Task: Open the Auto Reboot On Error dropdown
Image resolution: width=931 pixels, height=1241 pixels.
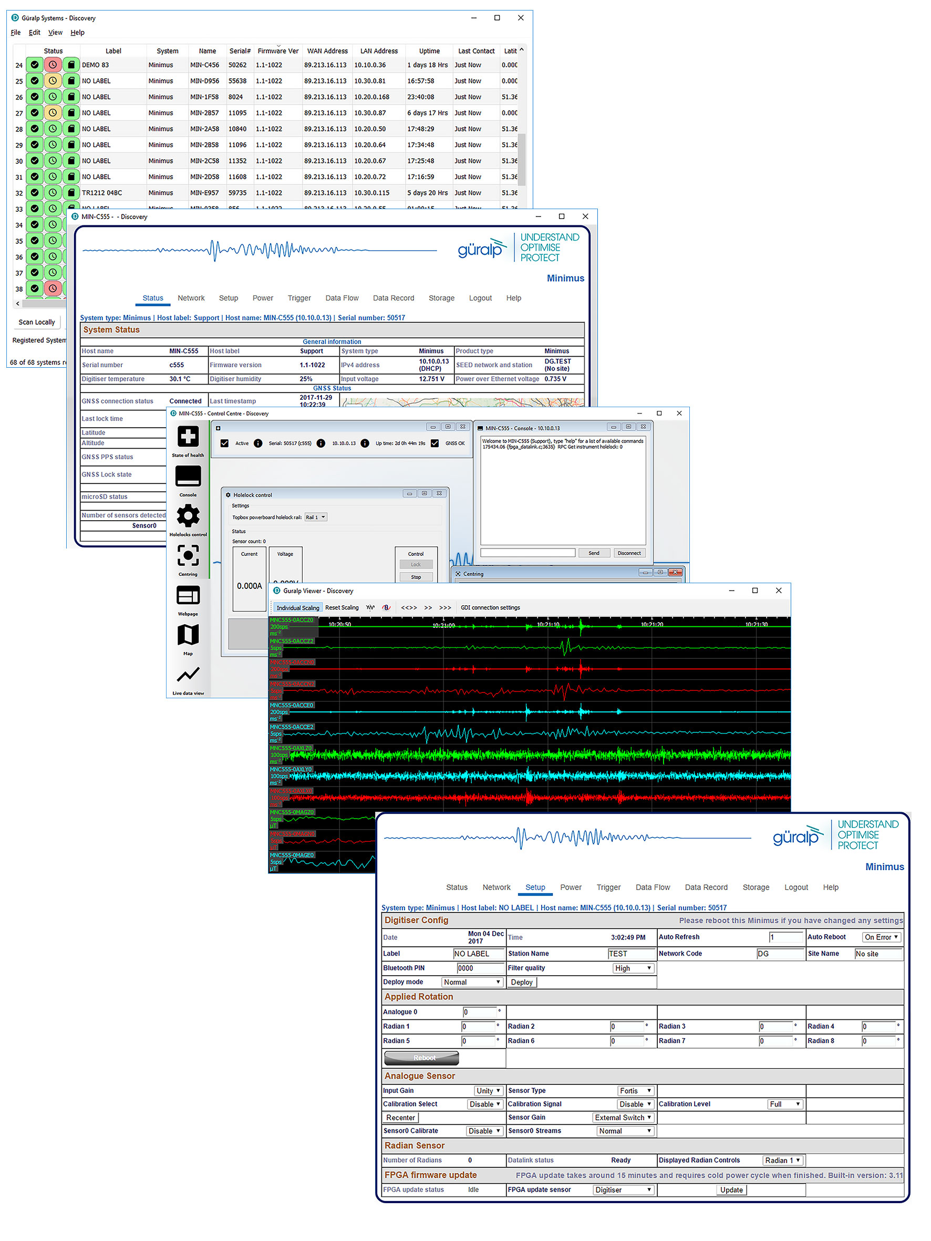Action: point(882,937)
